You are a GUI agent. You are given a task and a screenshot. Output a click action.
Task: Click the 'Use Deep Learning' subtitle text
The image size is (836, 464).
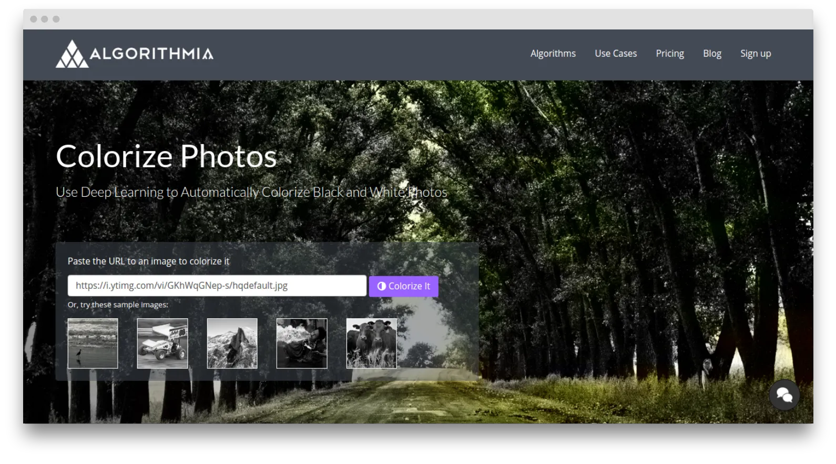(251, 193)
